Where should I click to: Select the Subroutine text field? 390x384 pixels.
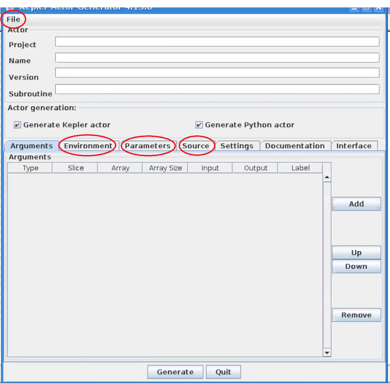[x=217, y=89]
